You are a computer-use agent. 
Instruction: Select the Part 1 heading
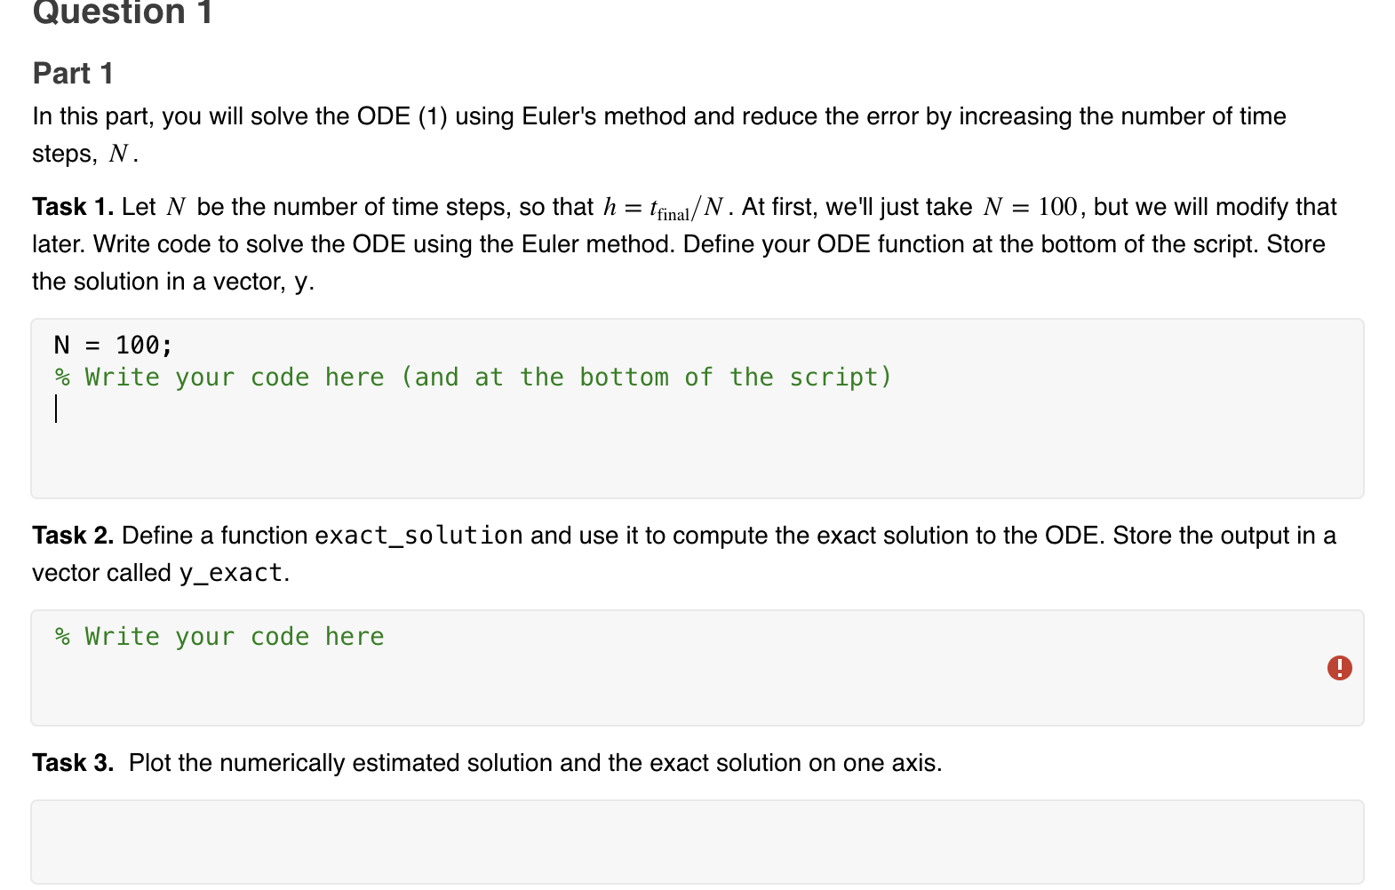pyautogui.click(x=72, y=73)
